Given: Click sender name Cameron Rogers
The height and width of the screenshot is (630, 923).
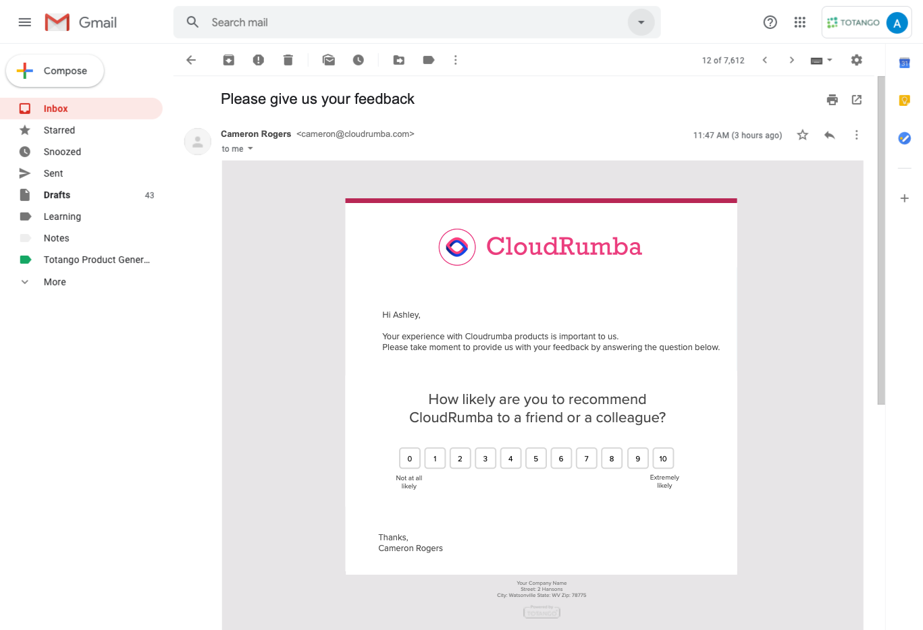Looking at the screenshot, I should (x=256, y=134).
